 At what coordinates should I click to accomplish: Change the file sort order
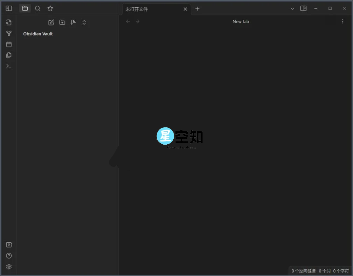pyautogui.click(x=73, y=22)
